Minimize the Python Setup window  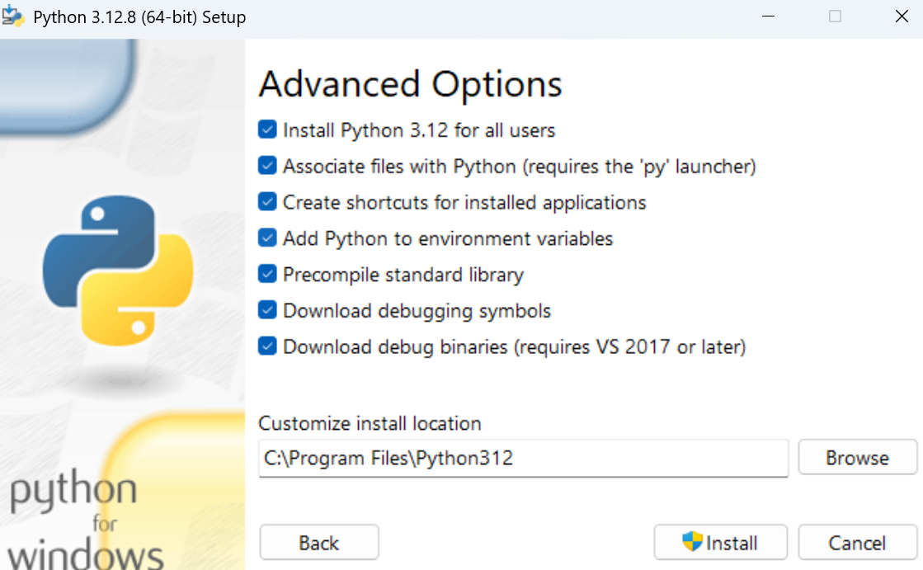click(768, 16)
